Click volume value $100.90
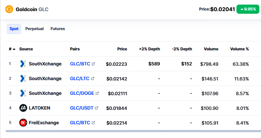The width and height of the screenshot is (261, 138). tap(210, 108)
